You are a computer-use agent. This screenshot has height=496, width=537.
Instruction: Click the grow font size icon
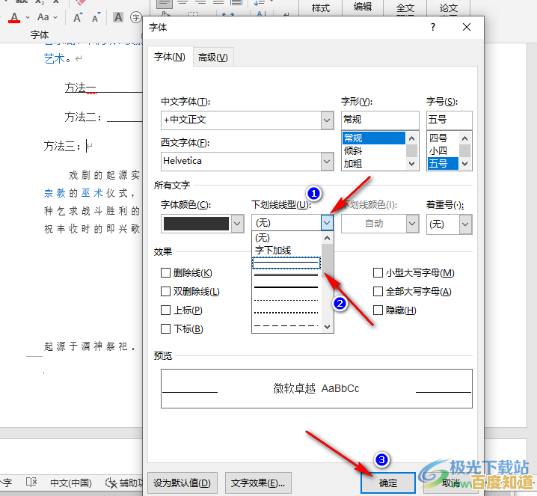[x=79, y=16]
